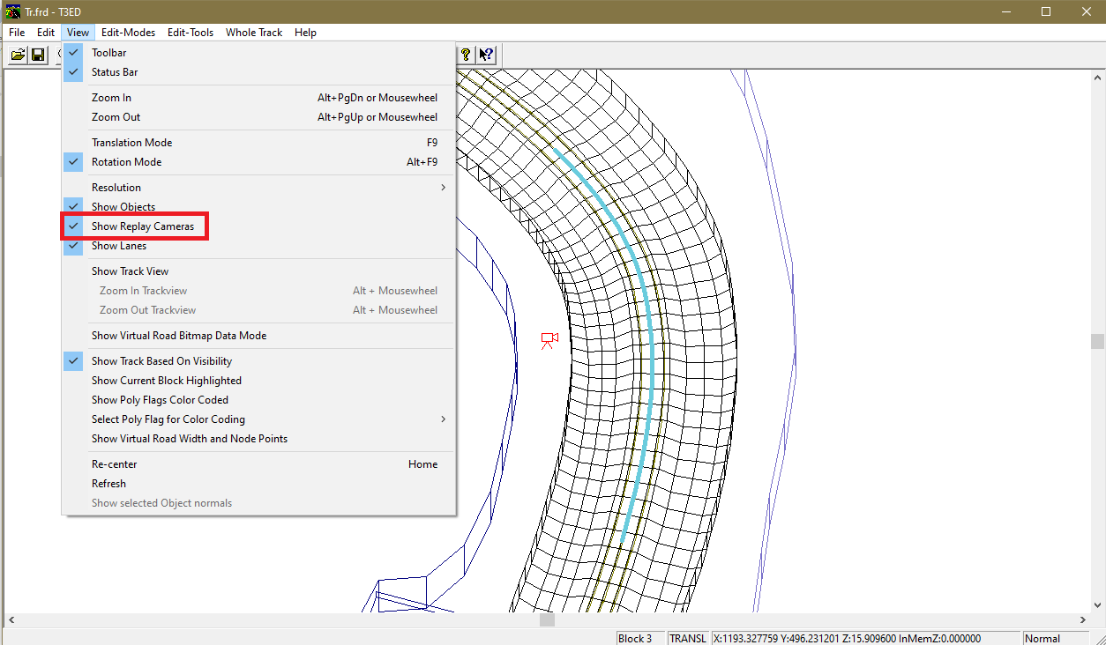Close the View menu
This screenshot has width=1106, height=645.
tap(78, 33)
